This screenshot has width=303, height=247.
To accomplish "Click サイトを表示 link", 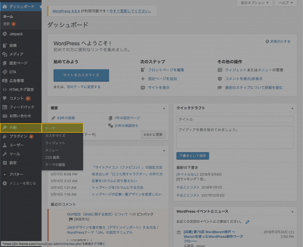I will tap(159, 87).
